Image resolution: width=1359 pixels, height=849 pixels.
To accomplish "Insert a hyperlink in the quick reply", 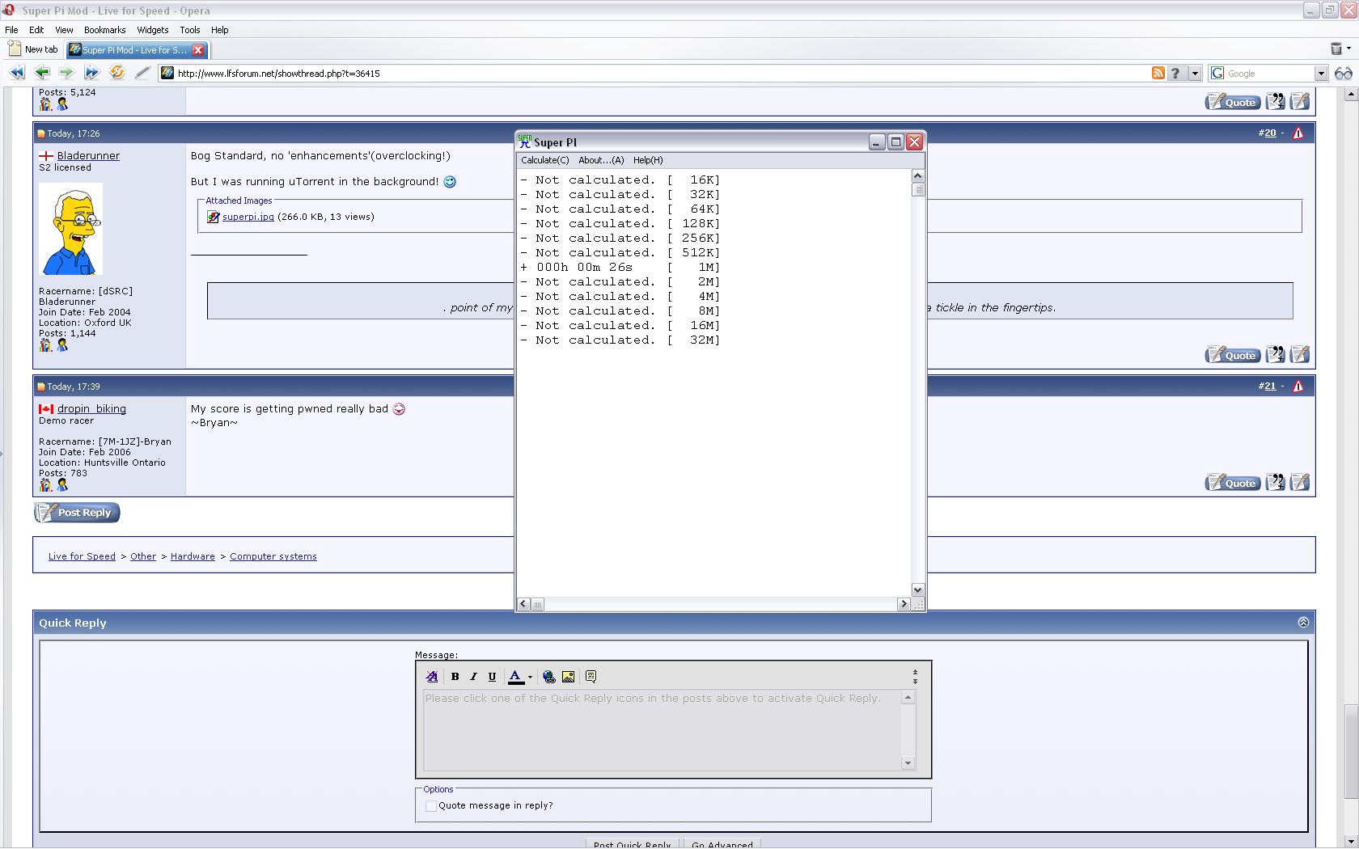I will coord(549,677).
